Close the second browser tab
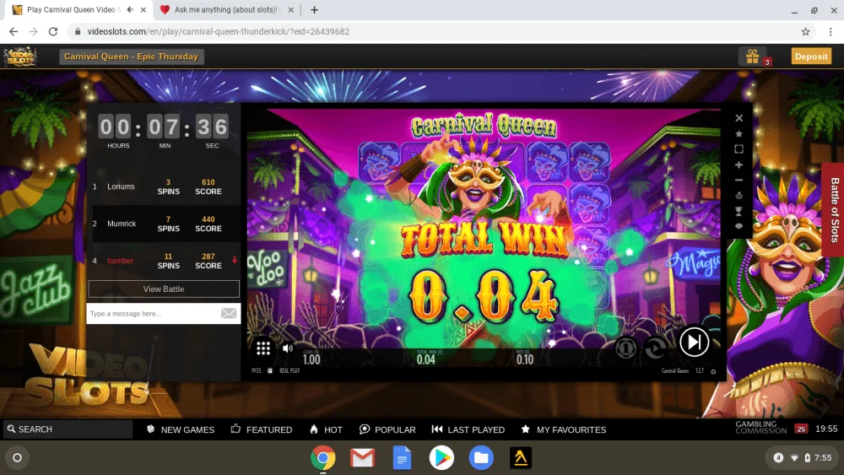Screen dimensions: 844x475 point(290,9)
